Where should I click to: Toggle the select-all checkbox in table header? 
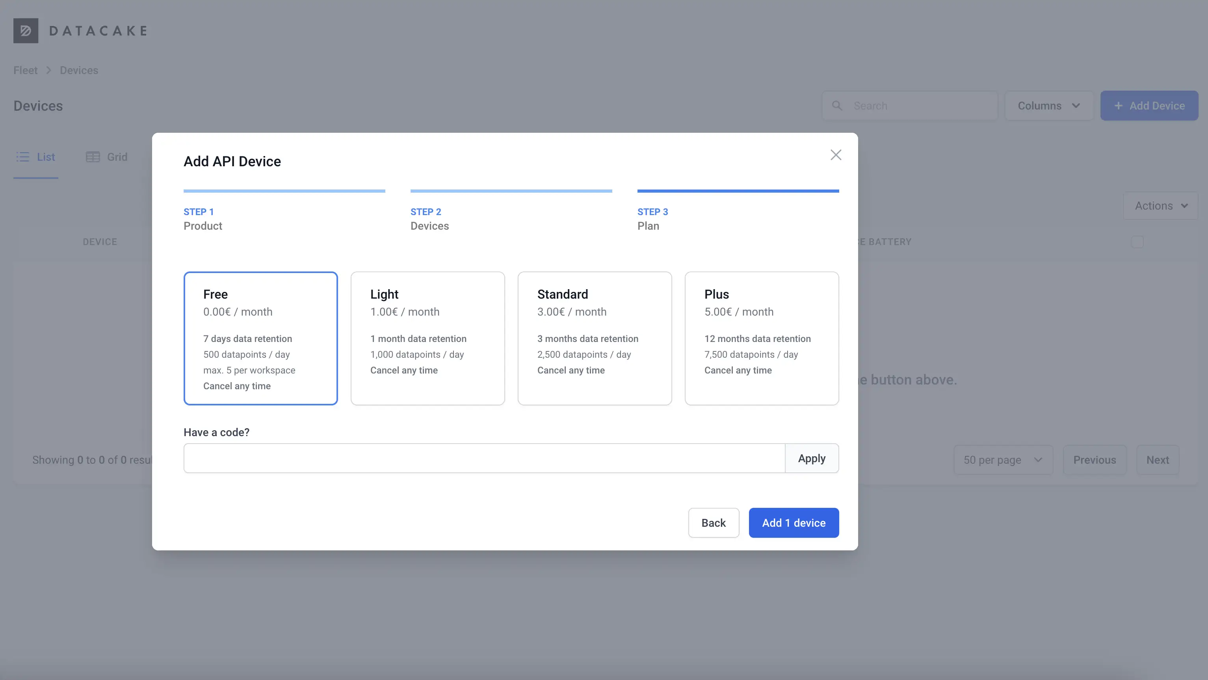(x=1137, y=242)
